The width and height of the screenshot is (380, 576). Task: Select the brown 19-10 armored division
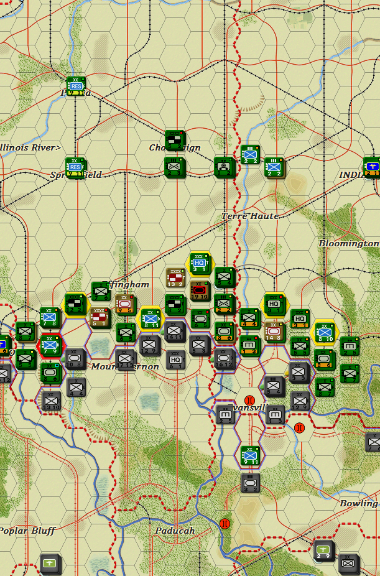pos(200,291)
